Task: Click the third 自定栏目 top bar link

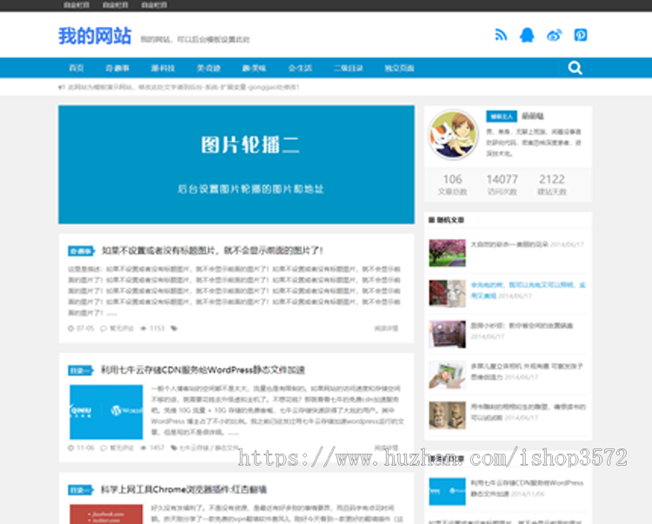Action: pos(154,5)
